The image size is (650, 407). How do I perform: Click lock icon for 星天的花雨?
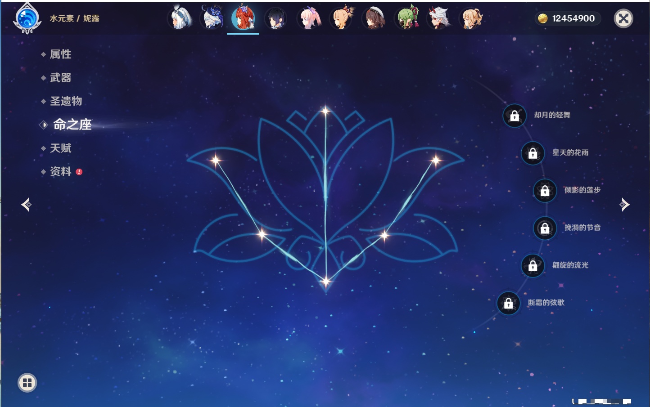[533, 153]
